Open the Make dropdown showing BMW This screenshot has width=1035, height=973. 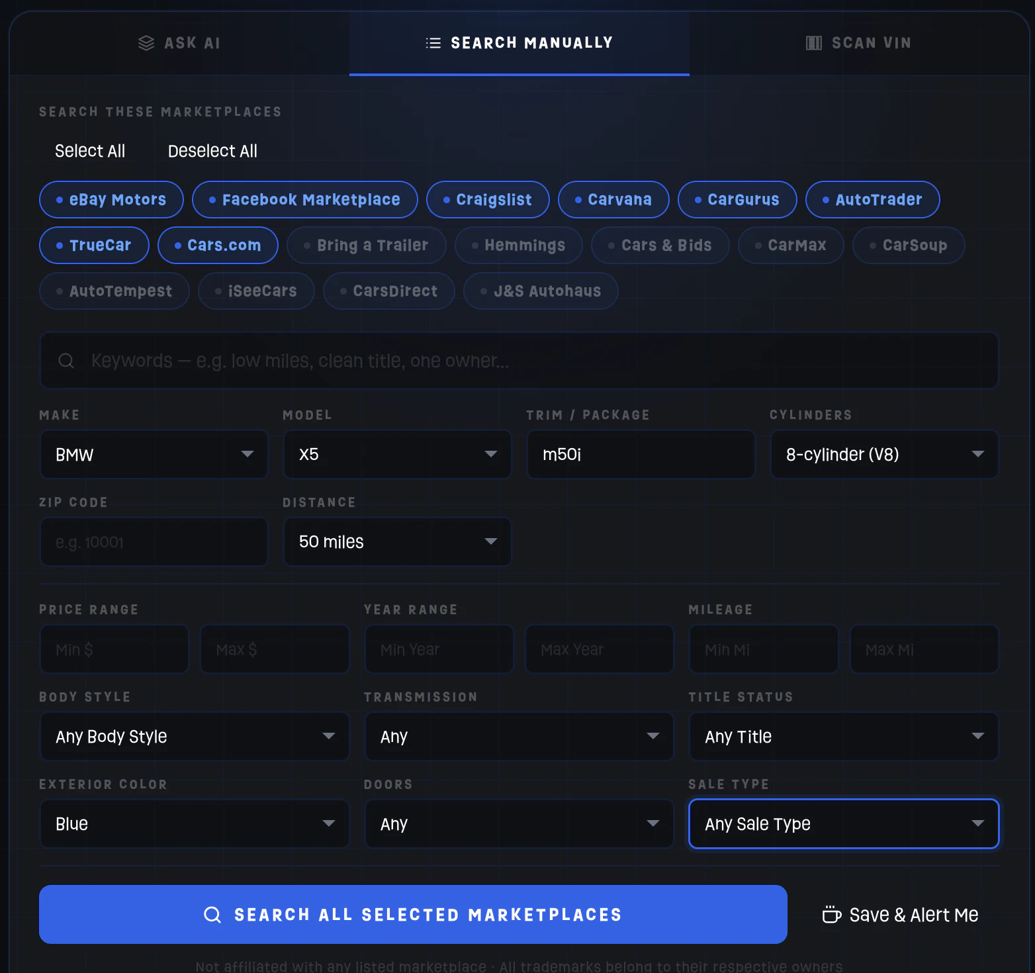click(154, 454)
